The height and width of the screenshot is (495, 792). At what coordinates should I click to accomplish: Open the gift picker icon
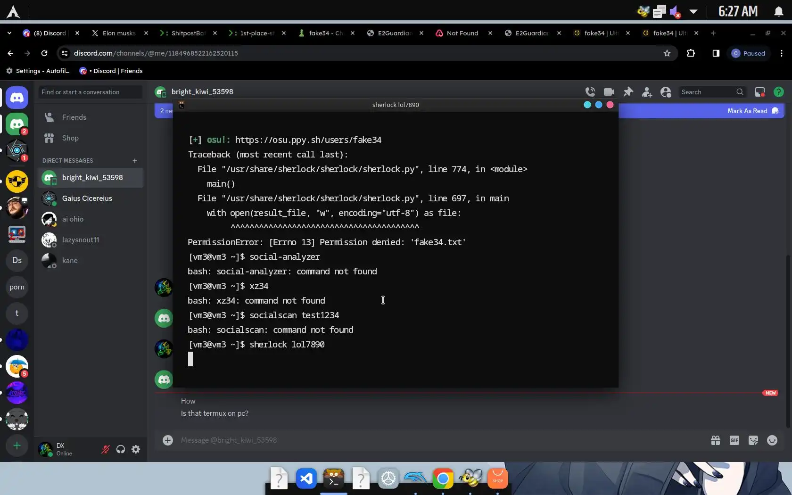coord(716,440)
